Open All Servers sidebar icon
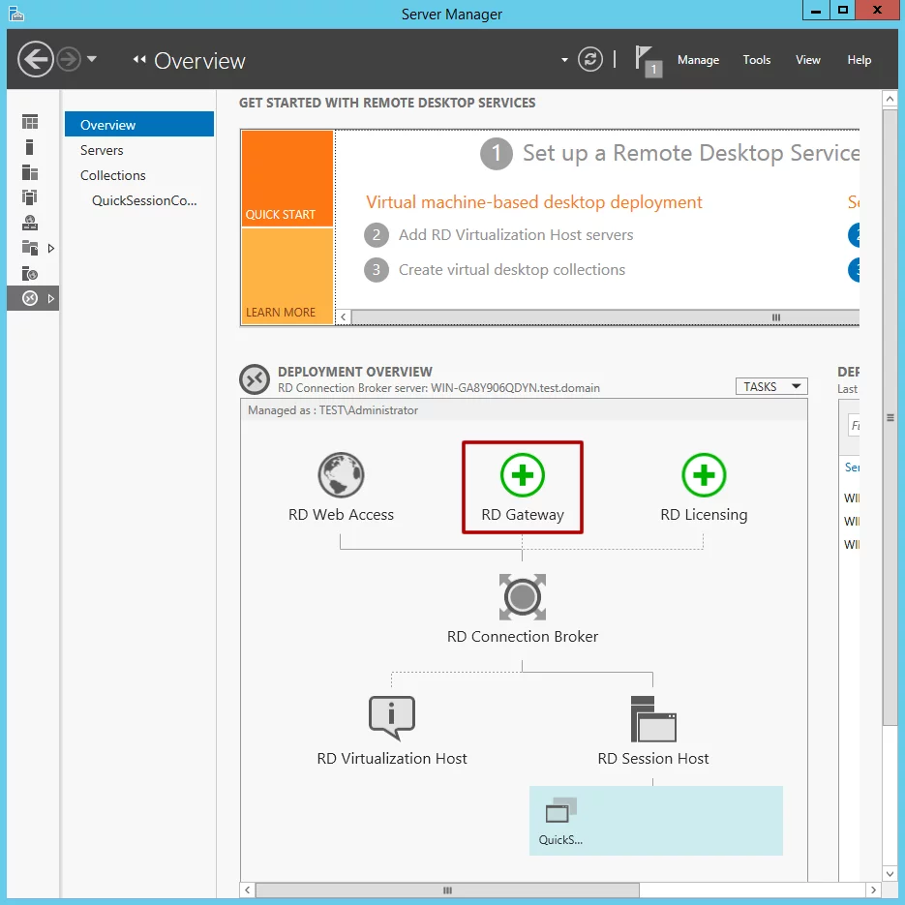The height and width of the screenshot is (905, 905). click(x=30, y=172)
